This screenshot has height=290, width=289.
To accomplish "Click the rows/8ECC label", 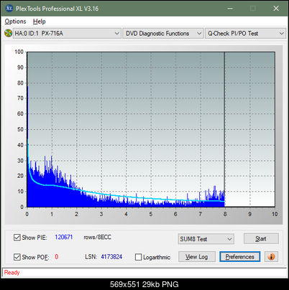I will click(97, 237).
